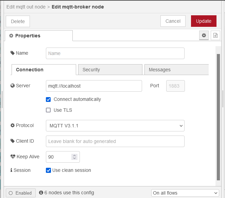Increase Keep Alive value with stepper arrow
Viewport: 225px width, 198px height.
click(75, 155)
